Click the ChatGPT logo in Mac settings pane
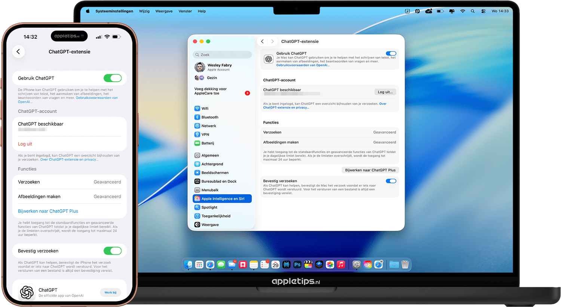Screen dimensions: 561x307 [x=269, y=59]
